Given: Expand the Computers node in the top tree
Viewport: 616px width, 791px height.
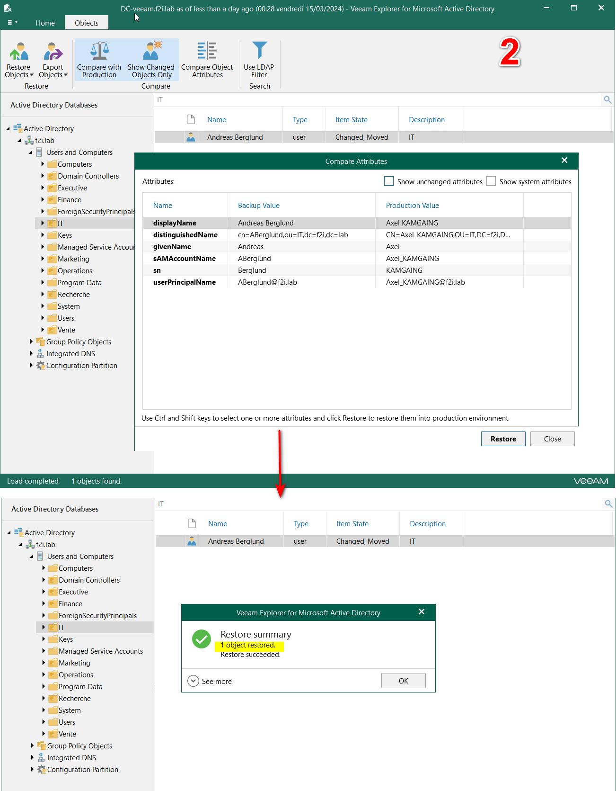Looking at the screenshot, I should (x=43, y=164).
